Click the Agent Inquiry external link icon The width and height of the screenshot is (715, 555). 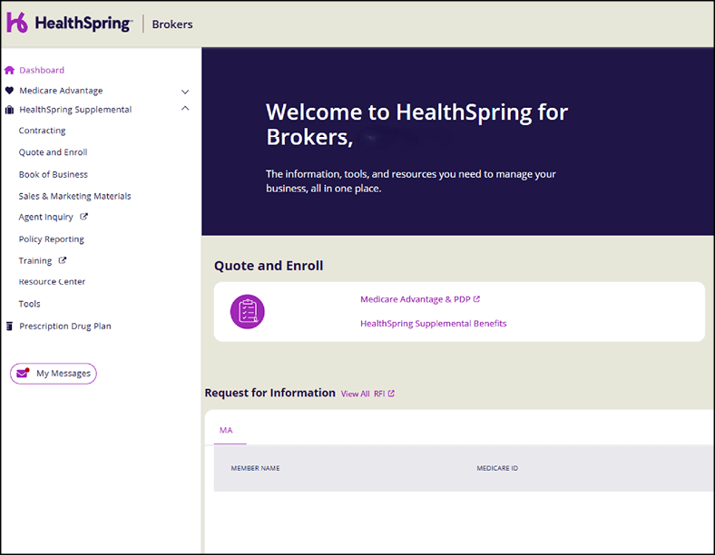pyautogui.click(x=83, y=217)
